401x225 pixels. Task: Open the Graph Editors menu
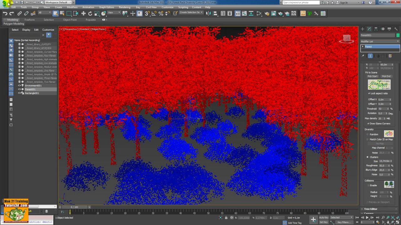click(x=107, y=7)
